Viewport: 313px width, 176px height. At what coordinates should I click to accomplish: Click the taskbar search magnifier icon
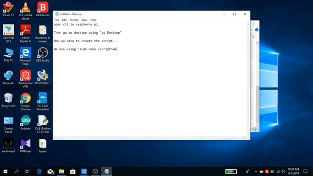[17, 172]
